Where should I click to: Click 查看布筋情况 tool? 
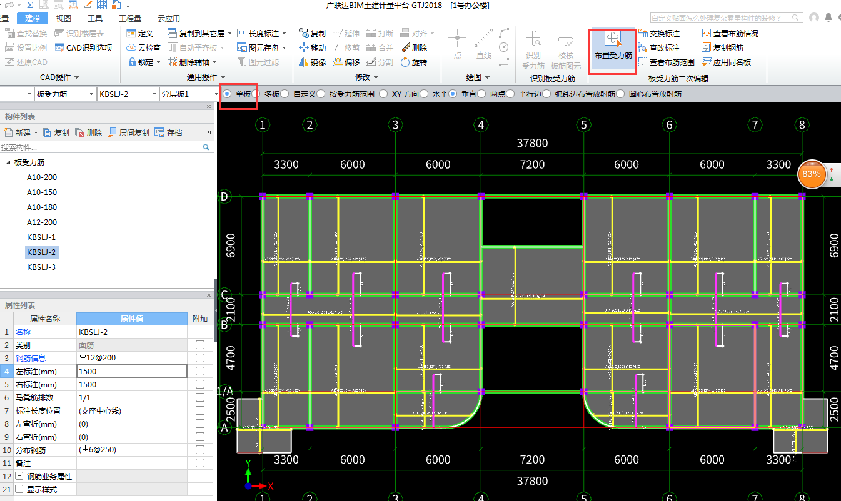click(730, 33)
